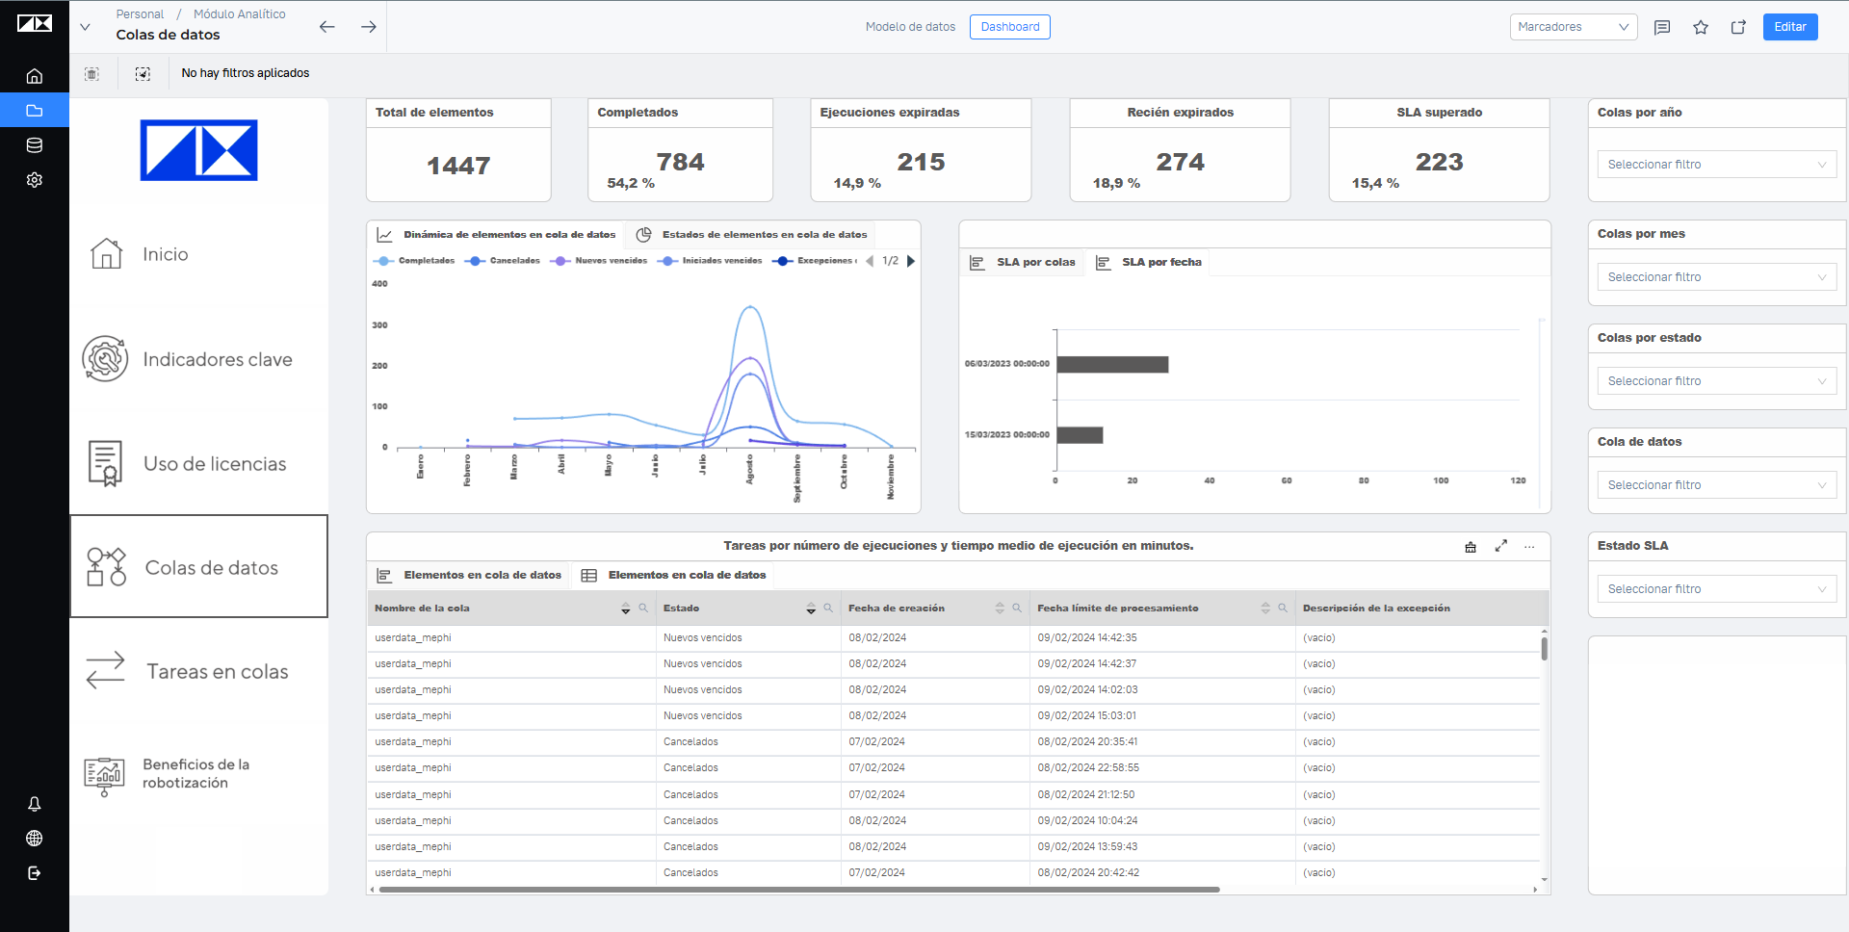Toggle the Cancelados legend series

click(503, 261)
